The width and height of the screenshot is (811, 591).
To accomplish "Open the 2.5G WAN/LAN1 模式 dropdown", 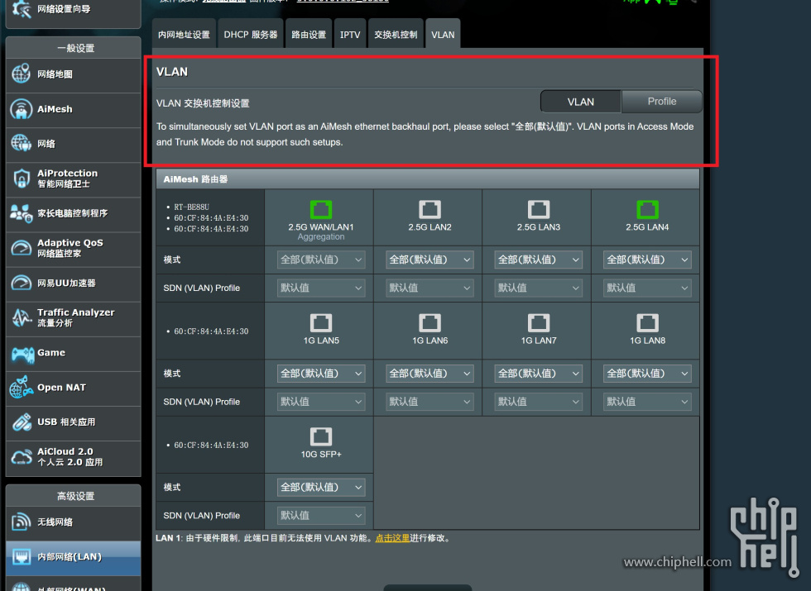I will pyautogui.click(x=321, y=260).
